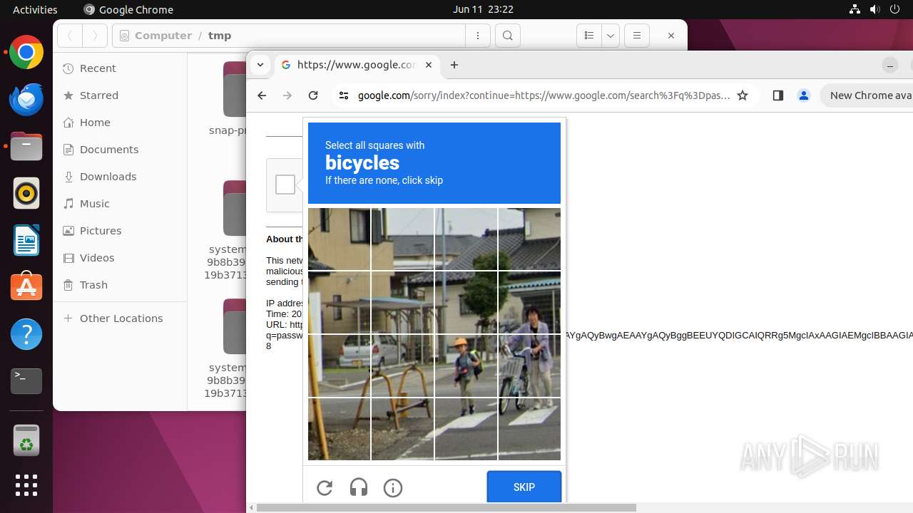Select captcha tile with child in helmet
The width and height of the screenshot is (913, 513).
tap(466, 366)
